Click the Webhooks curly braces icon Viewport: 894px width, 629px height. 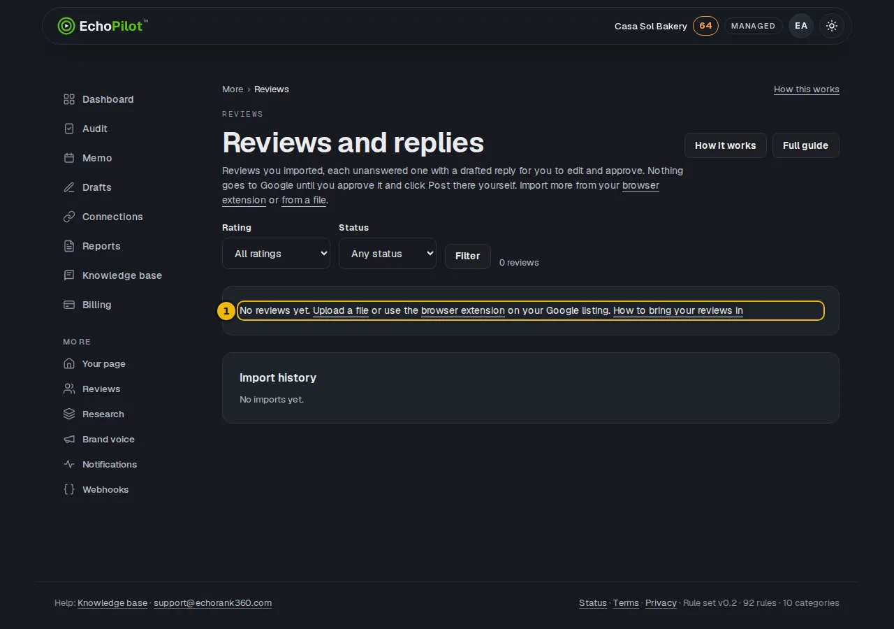(69, 489)
